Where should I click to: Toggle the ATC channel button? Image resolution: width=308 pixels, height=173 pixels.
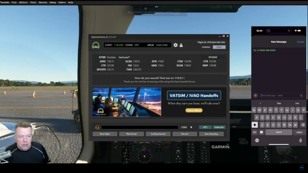pos(205,127)
